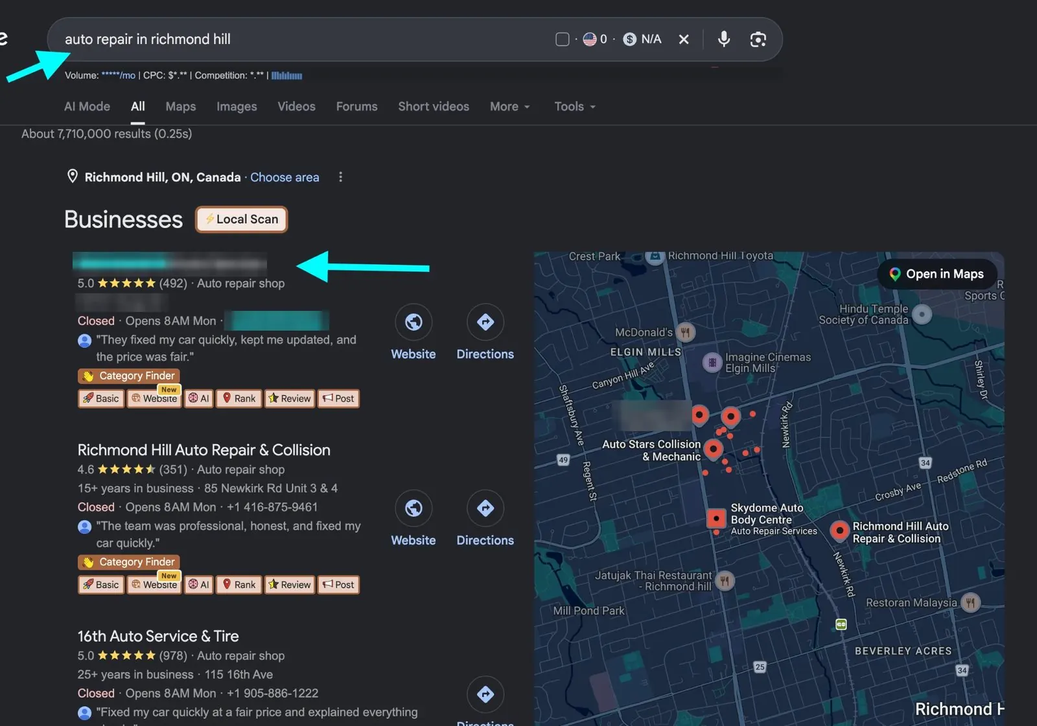Switch to the Videos tab
This screenshot has width=1037, height=726.
tap(297, 106)
